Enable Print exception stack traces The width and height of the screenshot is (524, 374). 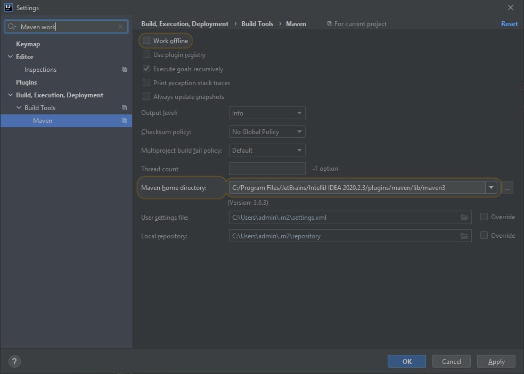[146, 82]
